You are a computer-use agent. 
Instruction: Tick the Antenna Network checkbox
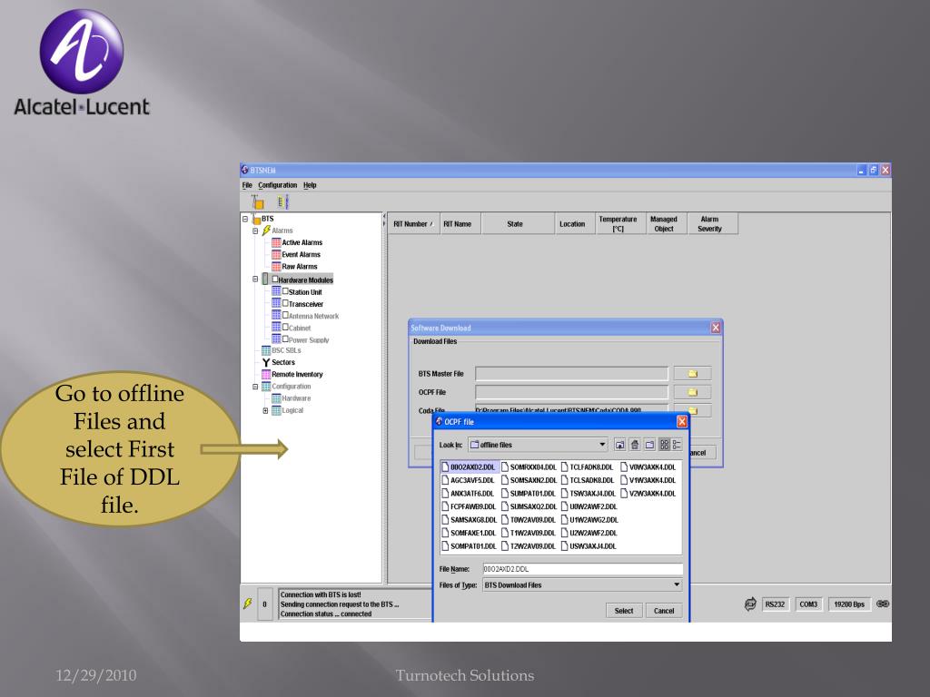tap(285, 315)
